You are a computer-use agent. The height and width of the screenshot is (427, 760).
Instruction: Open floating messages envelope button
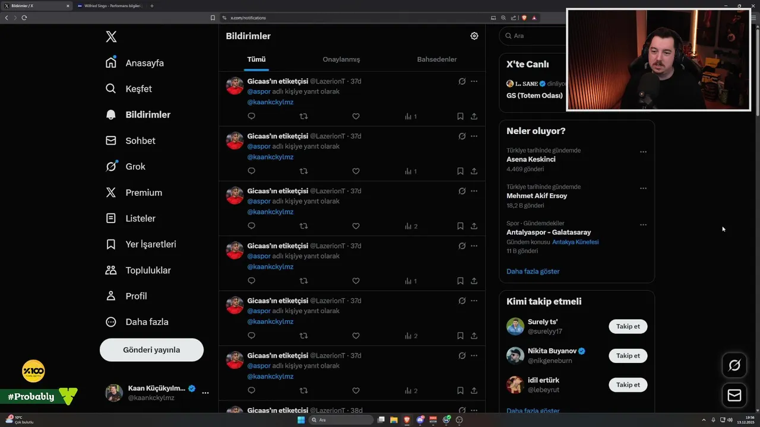[734, 395]
